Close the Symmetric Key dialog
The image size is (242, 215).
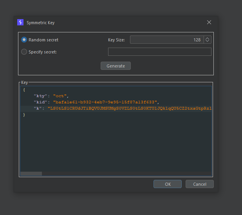pos(209,23)
